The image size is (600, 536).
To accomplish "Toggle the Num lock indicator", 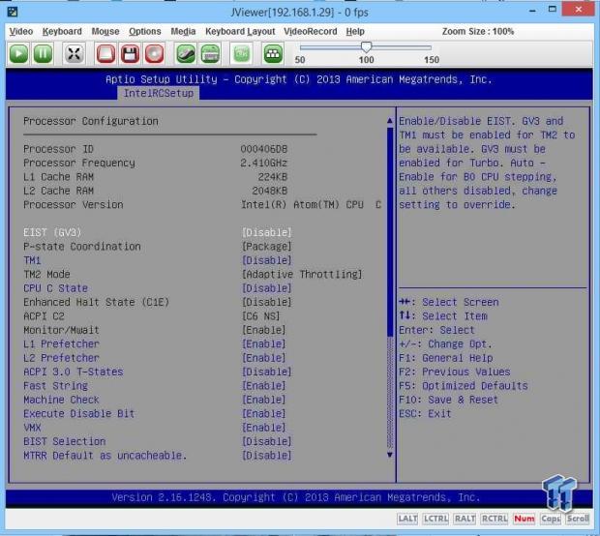I will pyautogui.click(x=525, y=519).
